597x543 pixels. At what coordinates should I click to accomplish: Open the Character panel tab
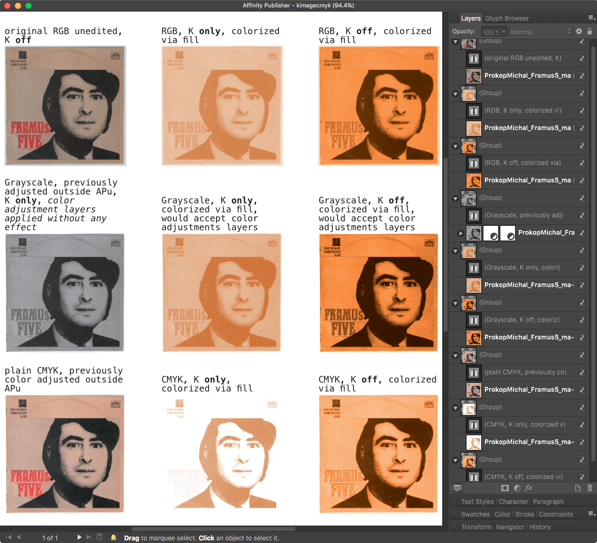click(513, 501)
